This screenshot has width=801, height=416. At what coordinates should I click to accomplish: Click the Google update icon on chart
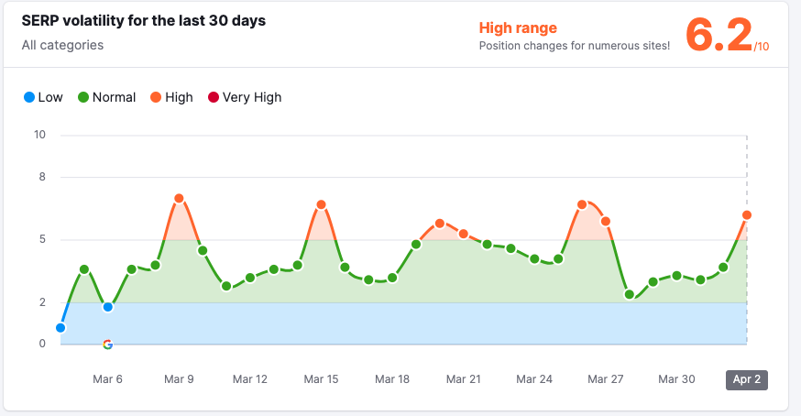(107, 345)
